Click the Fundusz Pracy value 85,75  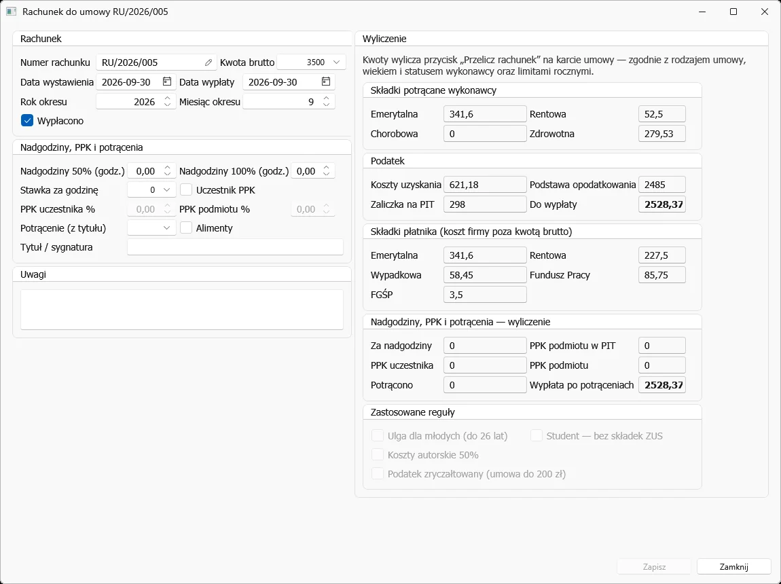pos(662,275)
